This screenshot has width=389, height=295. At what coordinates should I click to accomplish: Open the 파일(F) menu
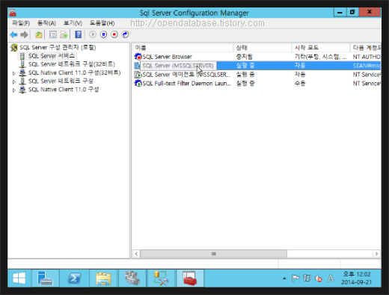[x=21, y=23]
